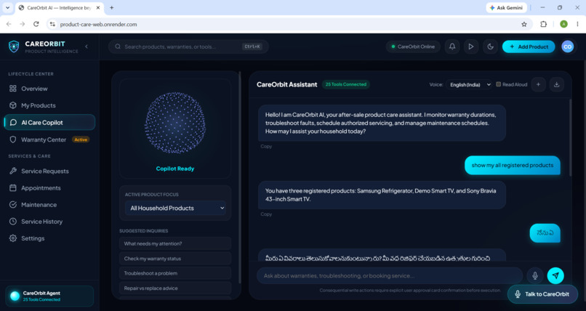Open the tab search dropdown arrow

click(7, 7)
